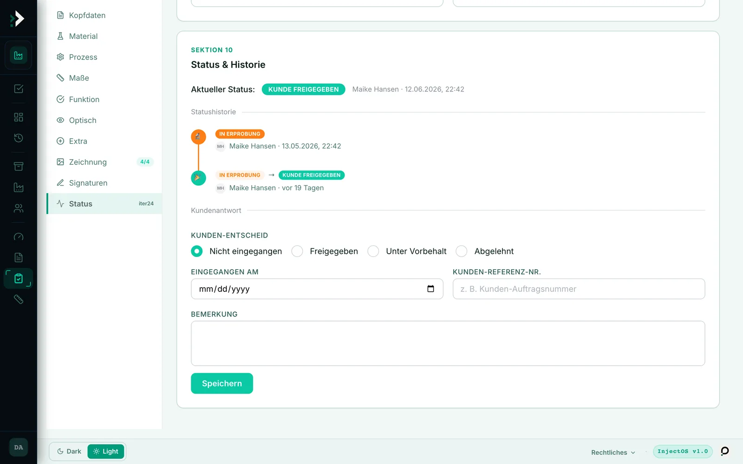Select the Freigegeben radio option
743x464 pixels.
(x=297, y=251)
